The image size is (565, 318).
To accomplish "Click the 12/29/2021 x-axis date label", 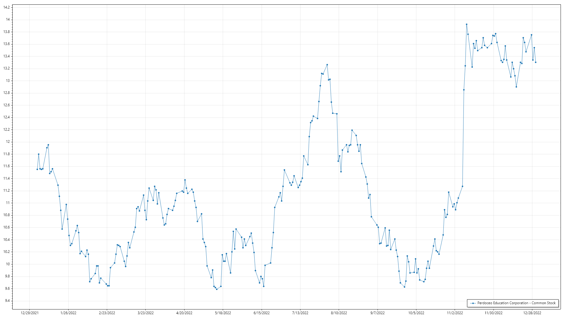I will pos(30,313).
